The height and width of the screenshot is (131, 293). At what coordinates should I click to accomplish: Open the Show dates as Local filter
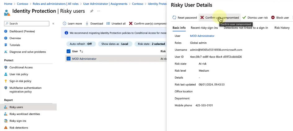click(x=115, y=44)
